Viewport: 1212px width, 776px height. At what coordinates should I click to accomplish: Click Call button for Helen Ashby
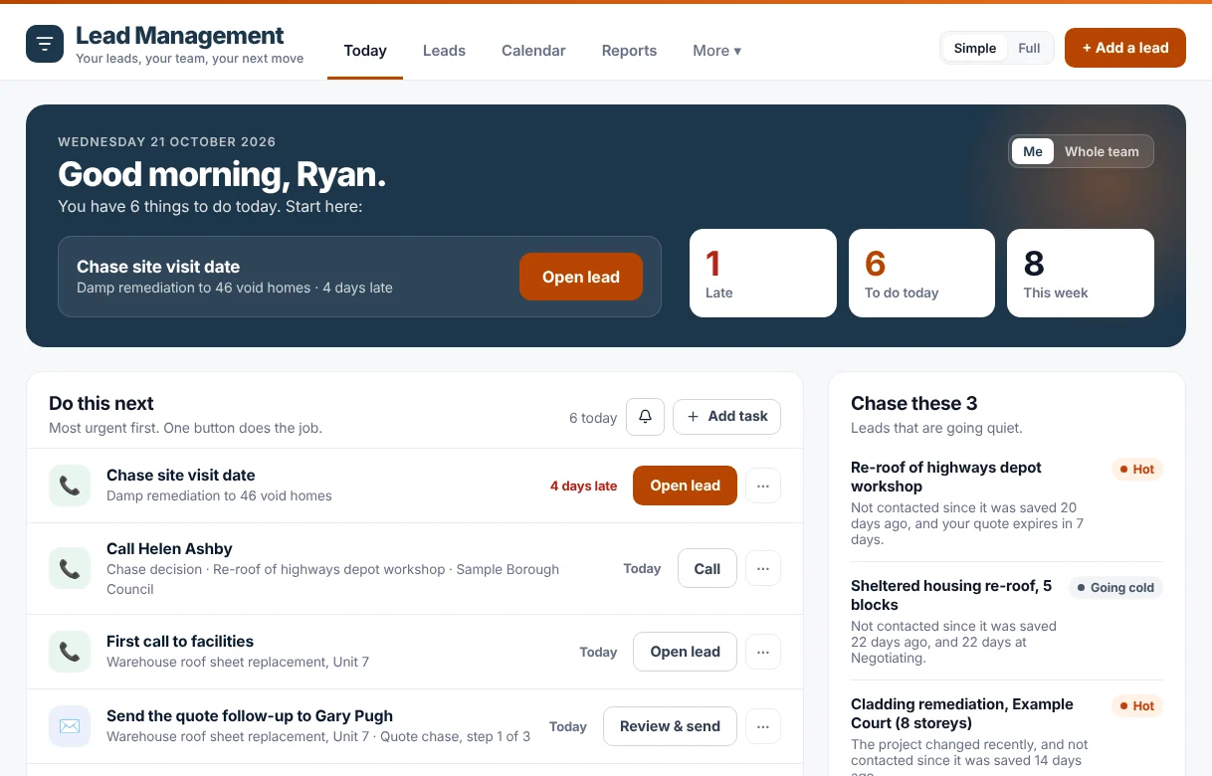[x=707, y=568]
